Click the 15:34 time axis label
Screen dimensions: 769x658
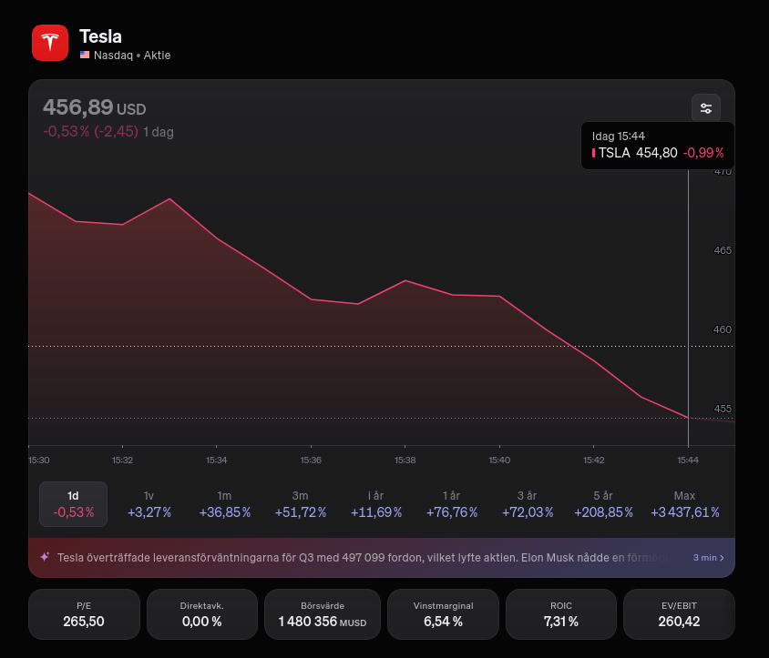[216, 461]
